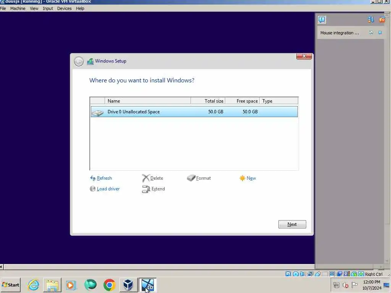The height and width of the screenshot is (293, 391).
Task: Click the help icon on Mouse integration notification
Action: pos(371,33)
